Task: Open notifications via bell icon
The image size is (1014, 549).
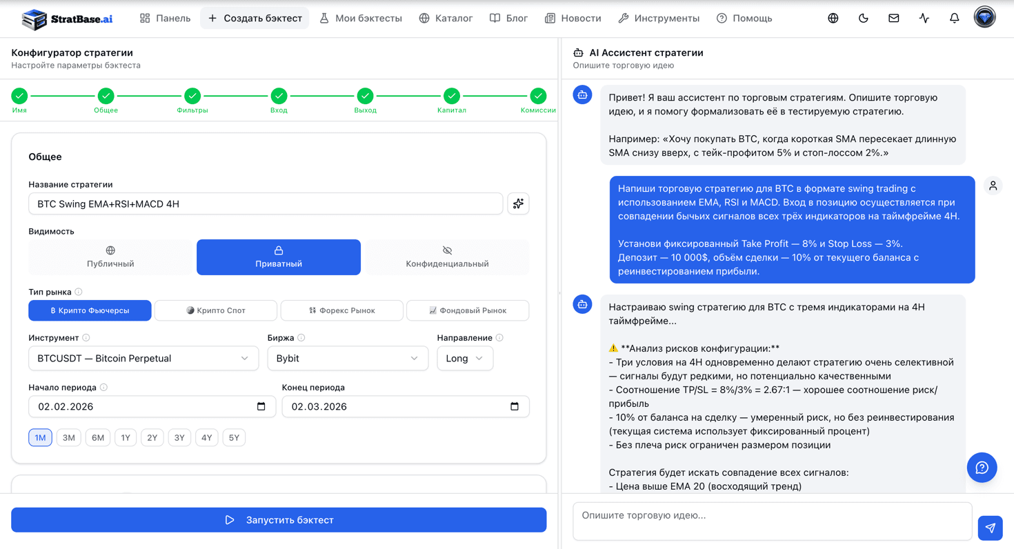Action: coord(954,18)
